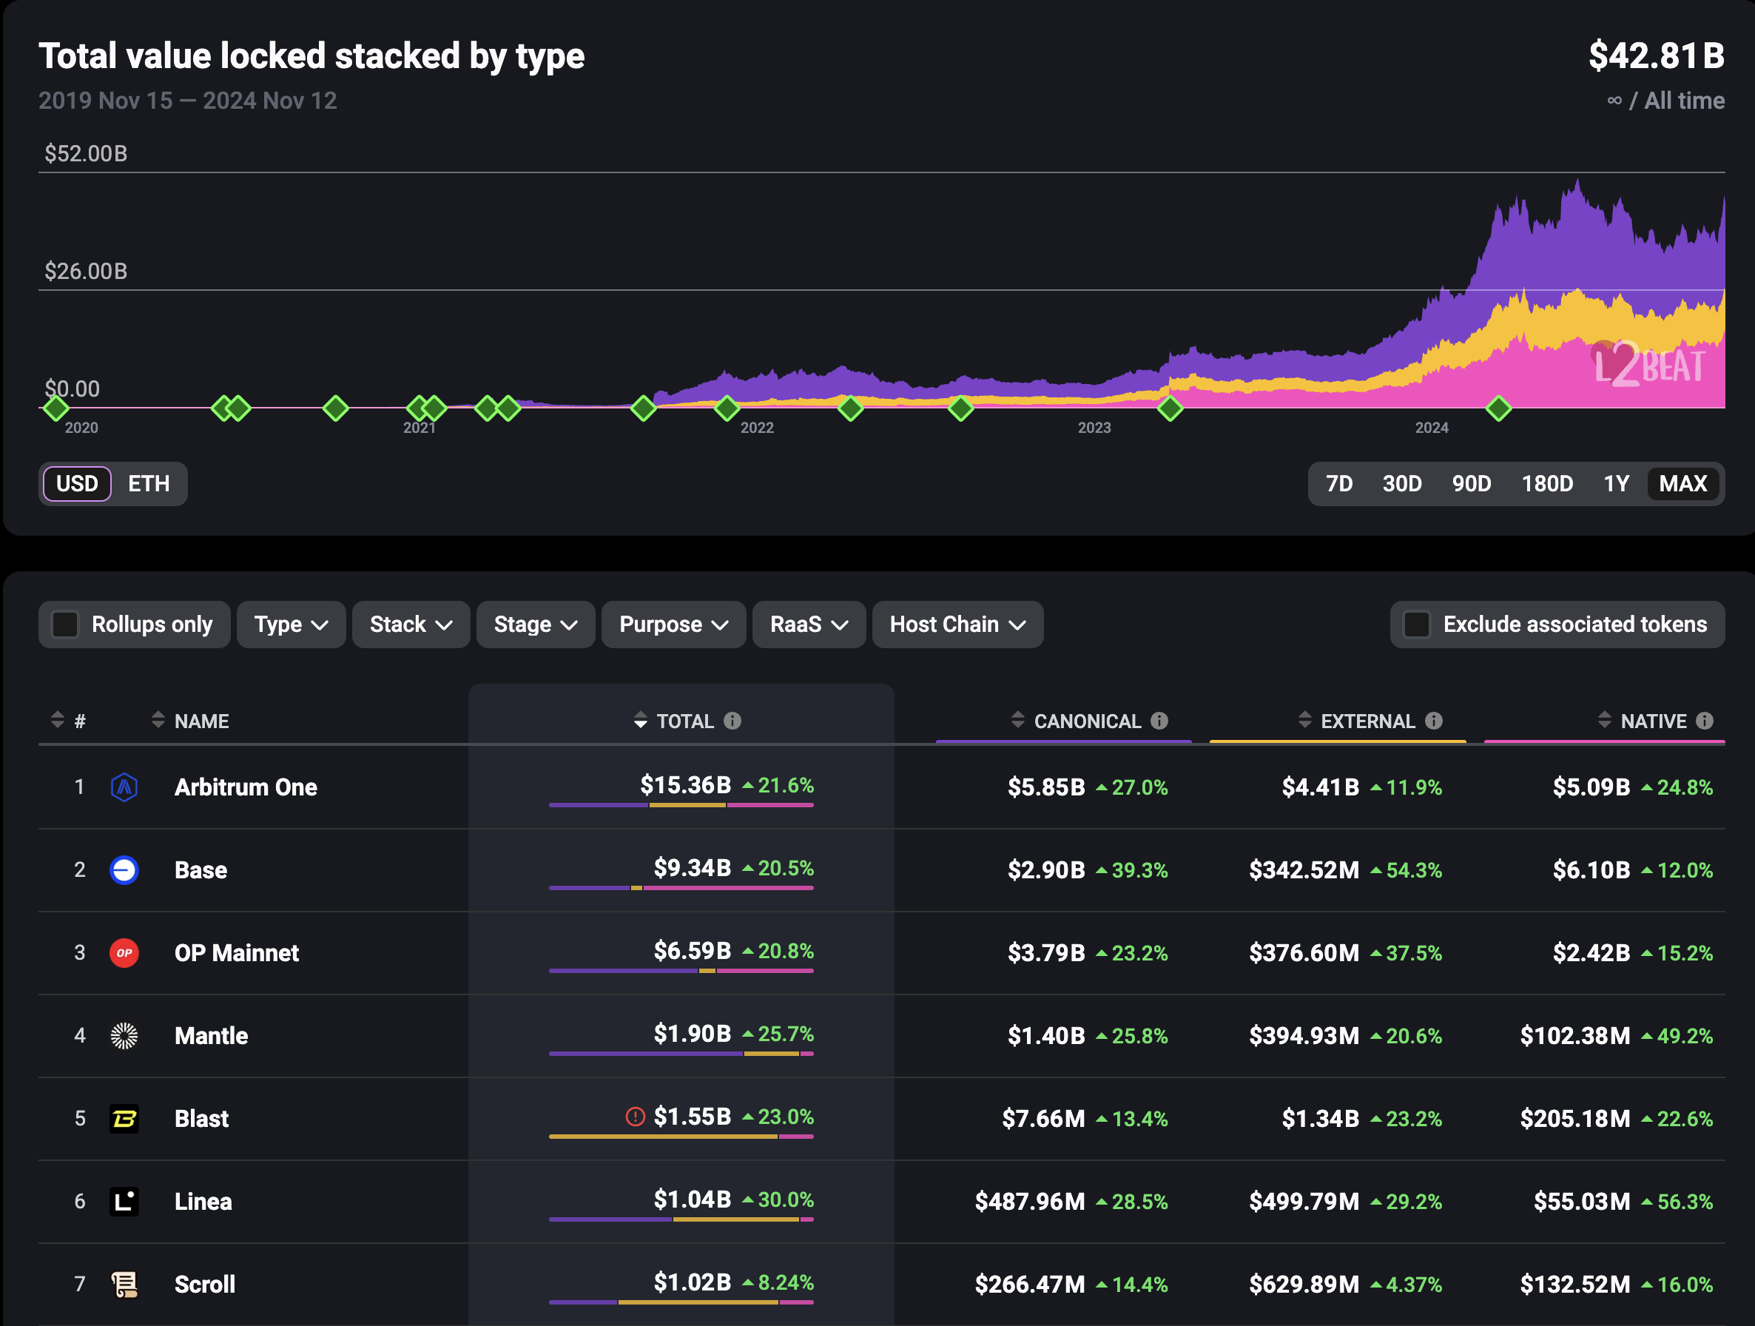
Task: Sort by rank number column arrows
Action: 57,720
